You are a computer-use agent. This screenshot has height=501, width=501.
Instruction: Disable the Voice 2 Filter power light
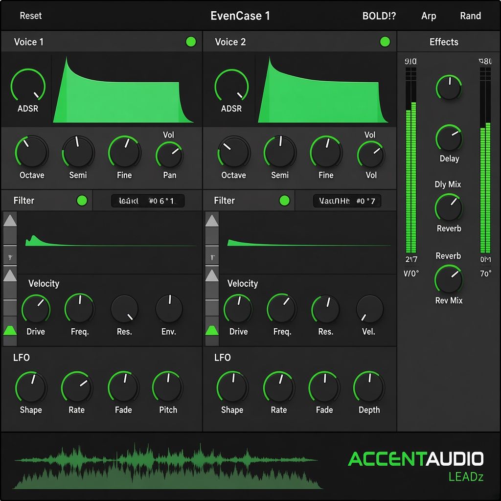(x=284, y=200)
